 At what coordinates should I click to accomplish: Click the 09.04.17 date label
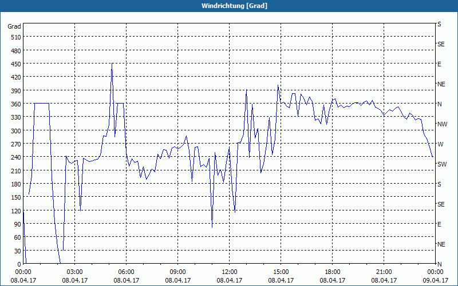click(435, 280)
